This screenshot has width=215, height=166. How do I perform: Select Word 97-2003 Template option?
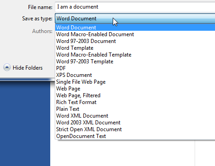pos(135,62)
